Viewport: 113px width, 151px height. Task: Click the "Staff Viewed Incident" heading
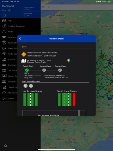pos(31,81)
